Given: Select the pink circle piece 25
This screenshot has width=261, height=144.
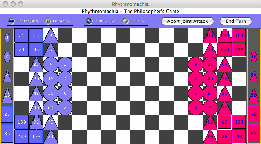Looking at the screenshot, I should [210, 93].
